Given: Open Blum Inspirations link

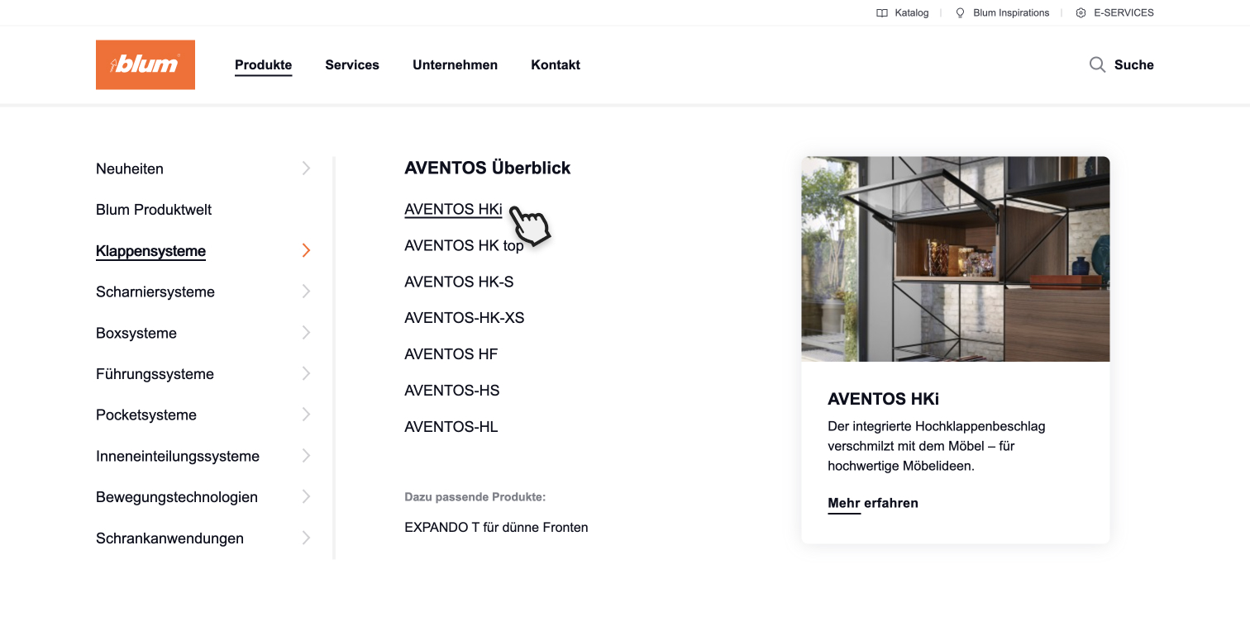Looking at the screenshot, I should tap(1011, 13).
